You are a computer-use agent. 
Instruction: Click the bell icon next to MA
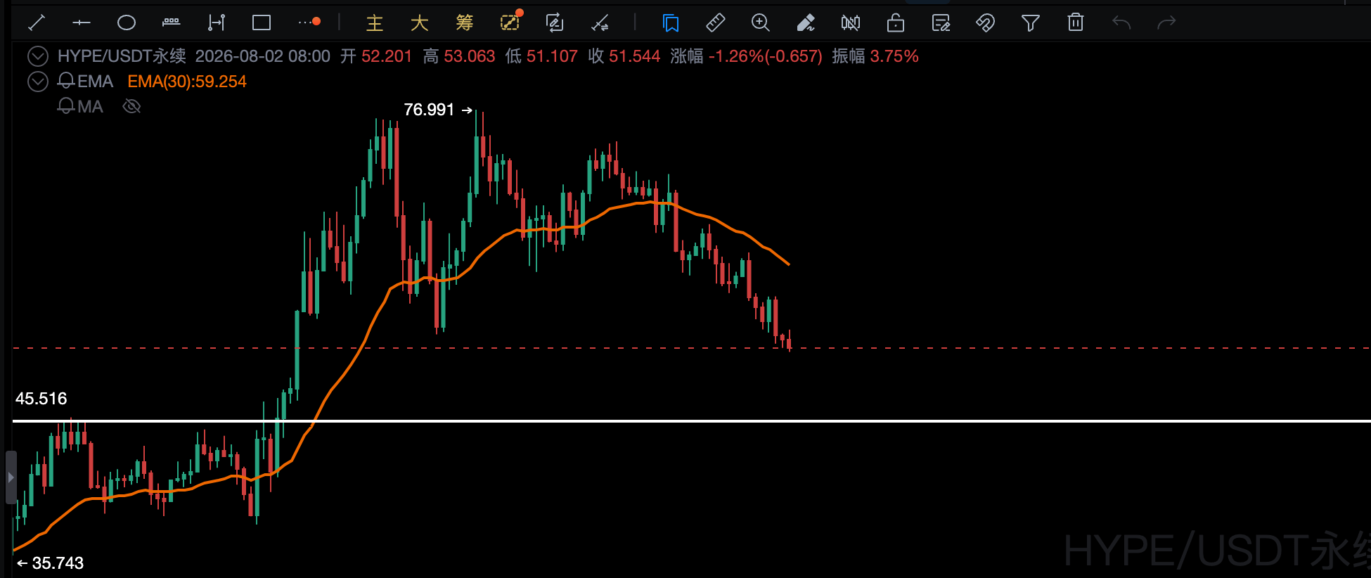(66, 106)
